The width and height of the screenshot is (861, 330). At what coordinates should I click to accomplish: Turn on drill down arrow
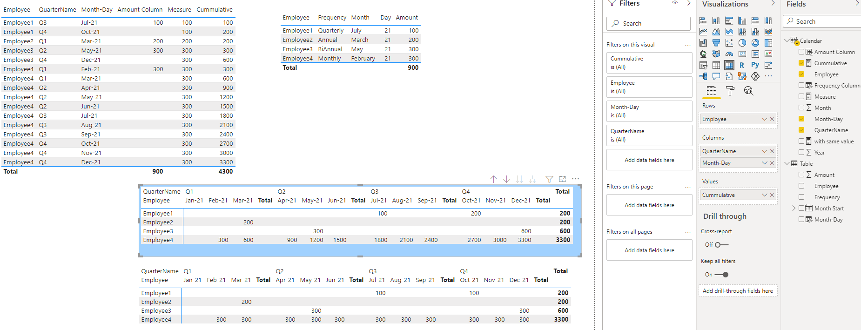[507, 179]
